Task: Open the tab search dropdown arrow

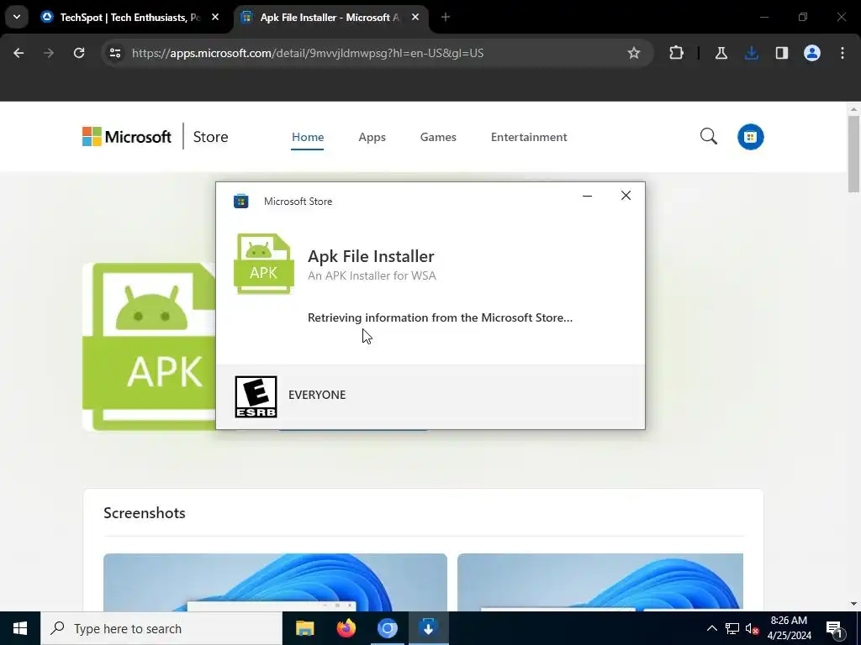Action: [17, 17]
